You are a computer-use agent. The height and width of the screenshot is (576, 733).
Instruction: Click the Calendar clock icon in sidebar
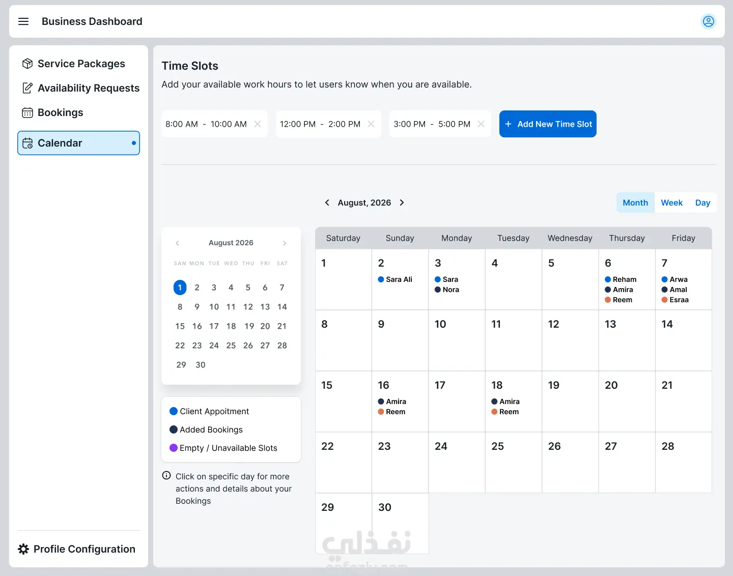pos(27,143)
